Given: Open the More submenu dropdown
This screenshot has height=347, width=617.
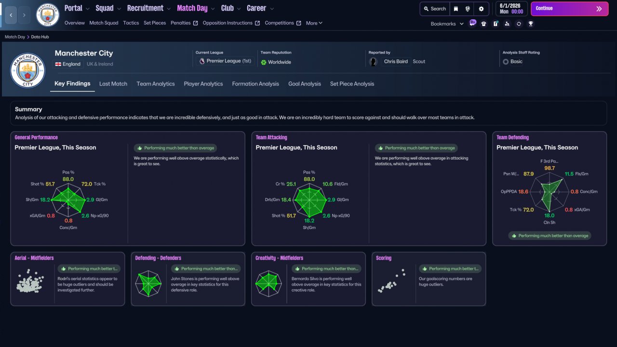Looking at the screenshot, I should pyautogui.click(x=314, y=23).
